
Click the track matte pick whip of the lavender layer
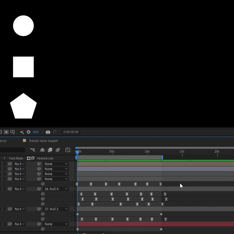tap(10, 169)
